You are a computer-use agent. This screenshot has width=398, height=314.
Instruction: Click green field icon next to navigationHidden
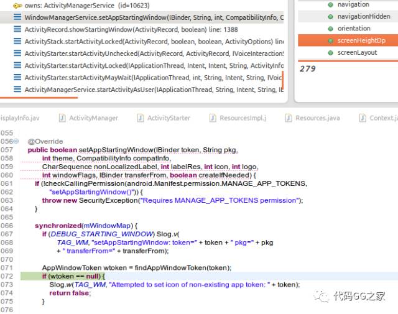click(330, 17)
